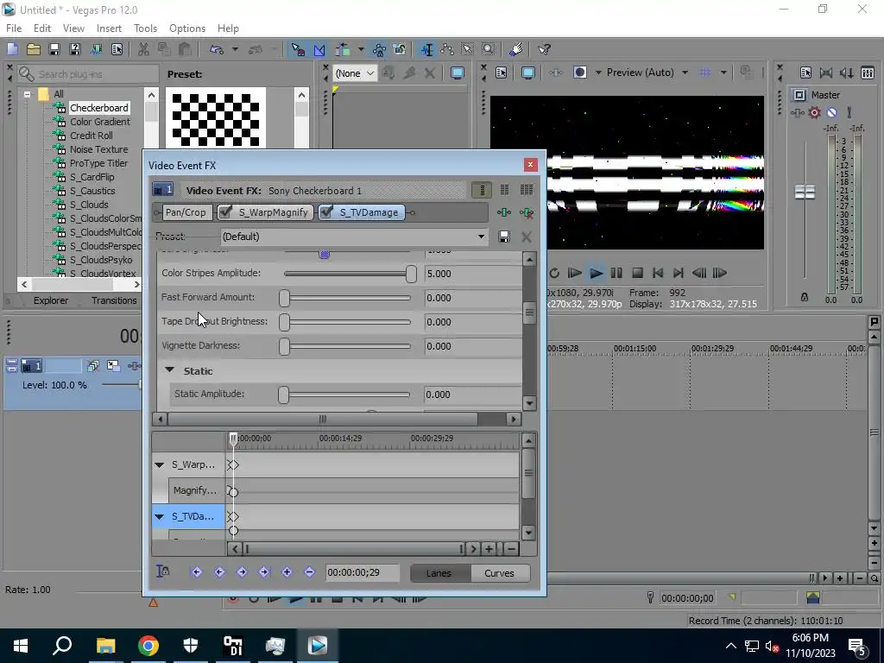The height and width of the screenshot is (663, 884).
Task: Collapse the S_TVDa... keyframe lane
Action: (160, 516)
